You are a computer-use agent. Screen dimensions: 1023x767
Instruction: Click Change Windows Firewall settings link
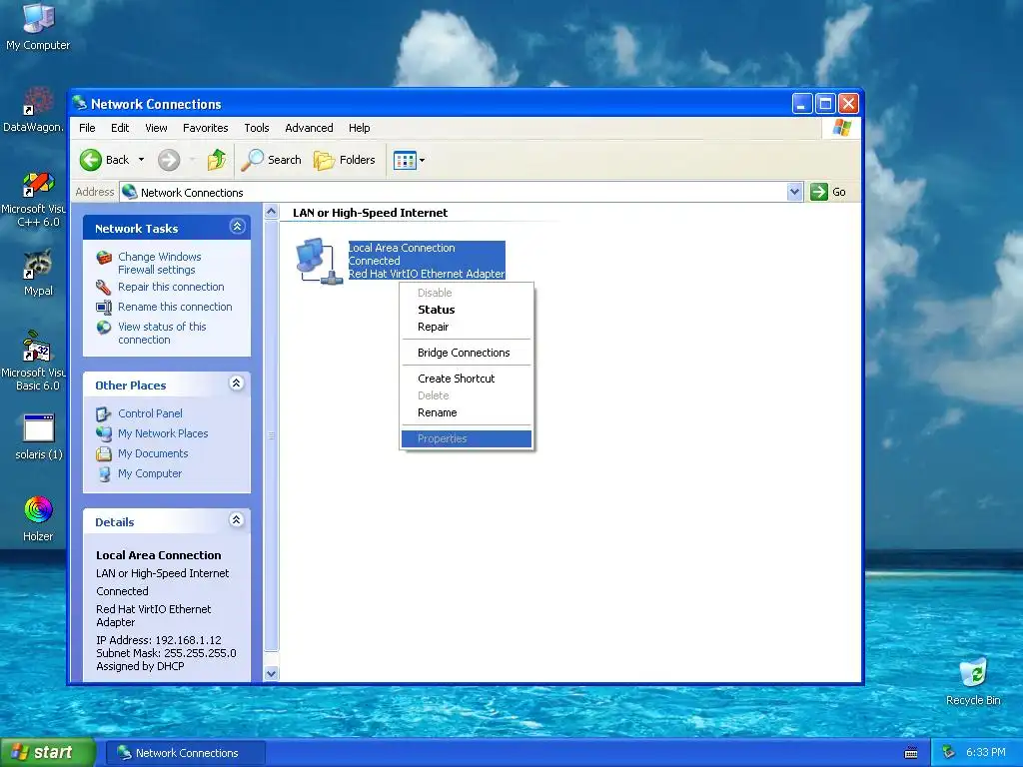[159, 264]
